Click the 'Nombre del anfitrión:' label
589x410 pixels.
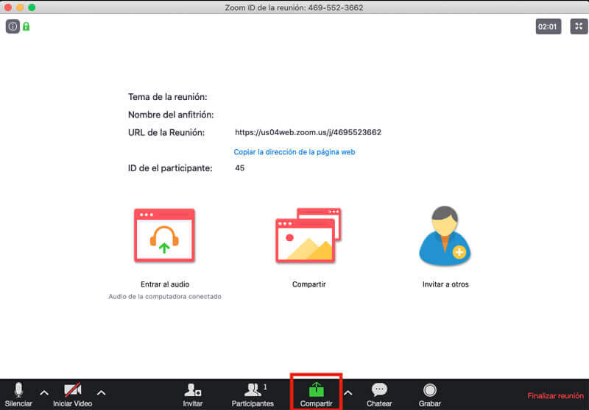171,115
